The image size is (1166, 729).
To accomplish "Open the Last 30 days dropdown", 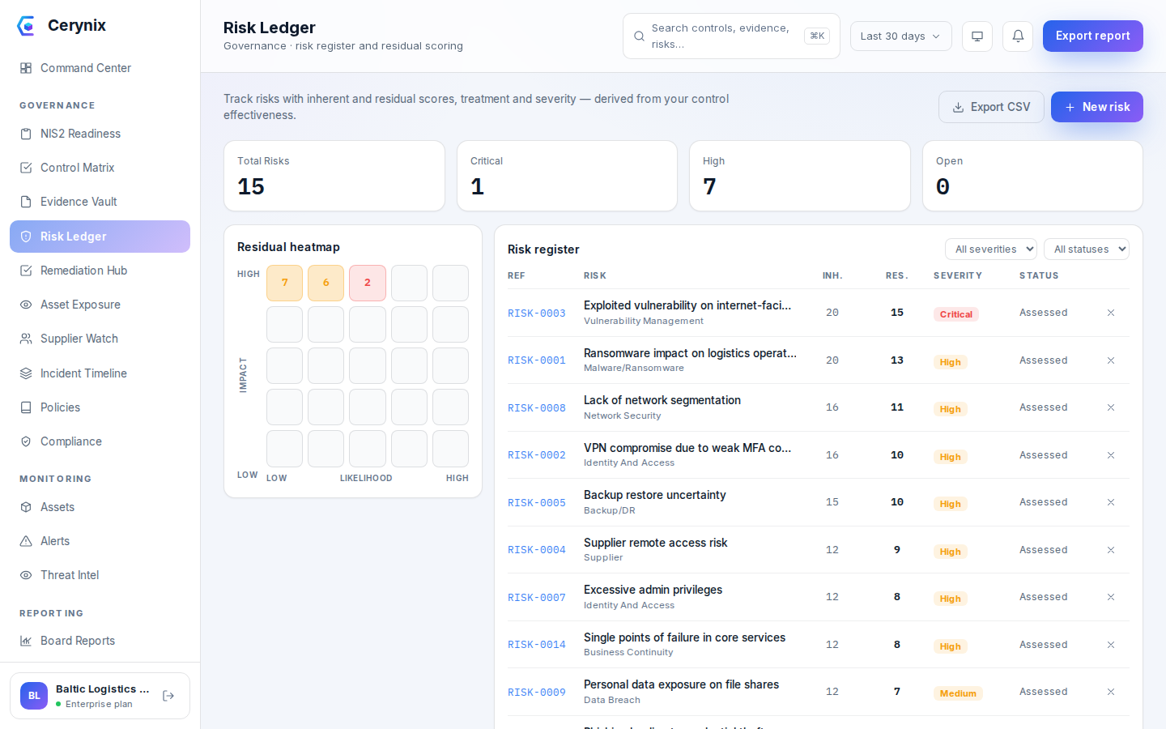I will click(900, 36).
